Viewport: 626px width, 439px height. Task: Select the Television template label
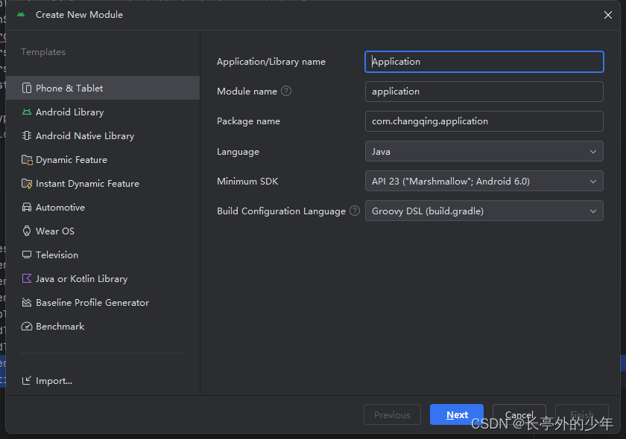click(x=57, y=254)
